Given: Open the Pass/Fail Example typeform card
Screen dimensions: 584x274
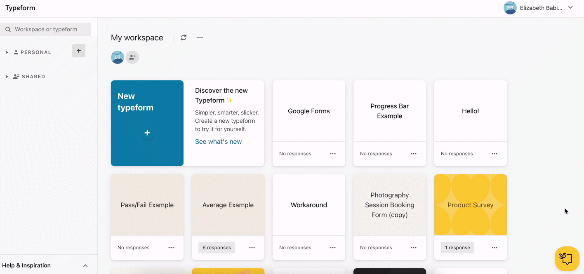Looking at the screenshot, I should point(147,205).
